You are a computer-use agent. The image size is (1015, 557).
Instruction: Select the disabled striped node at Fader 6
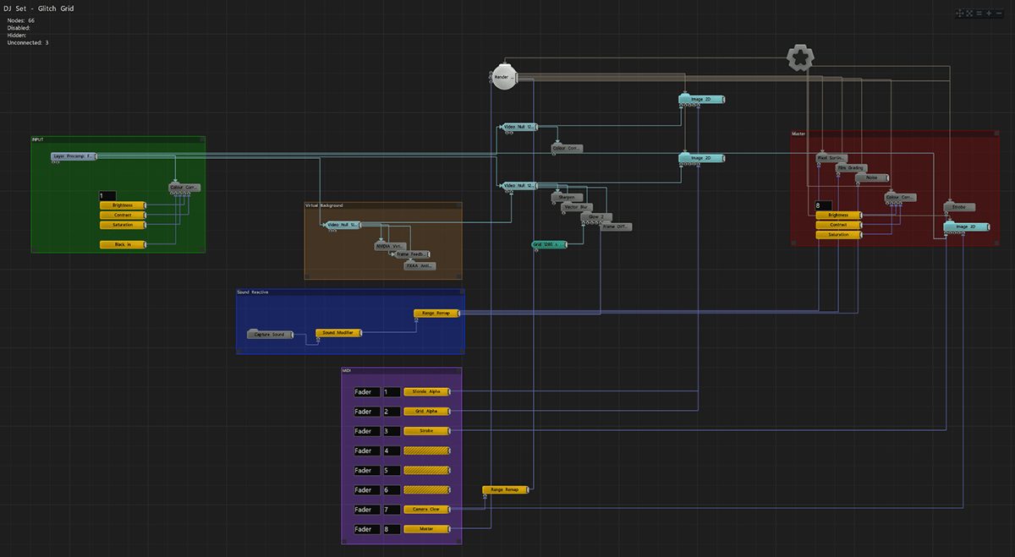click(x=427, y=490)
